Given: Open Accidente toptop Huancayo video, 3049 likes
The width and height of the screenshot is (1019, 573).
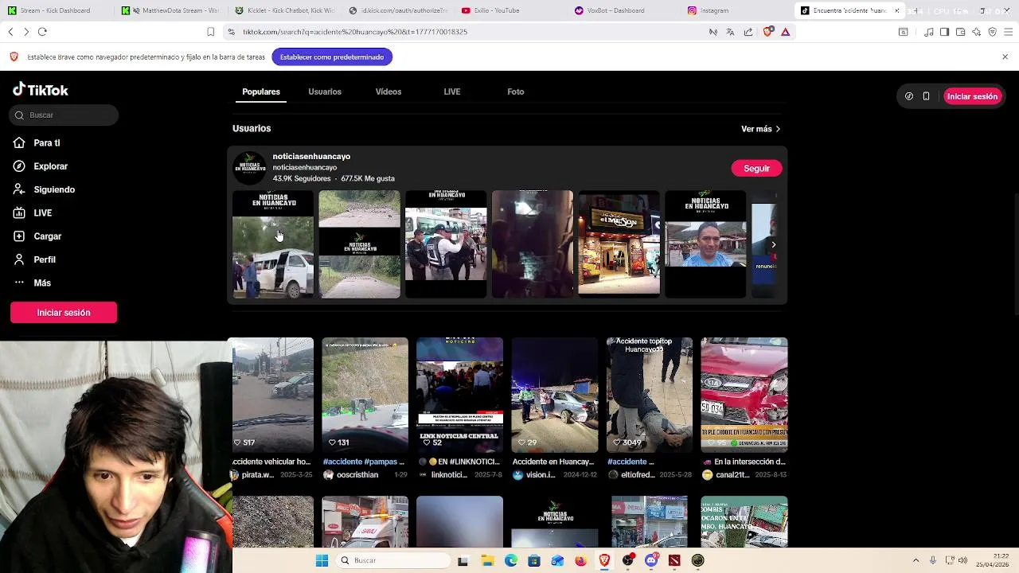Looking at the screenshot, I should point(649,395).
